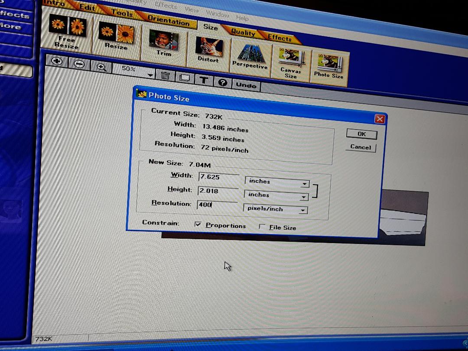Switch to the Orientation tab
Viewport: 468px width, 351px height.
tap(169, 20)
